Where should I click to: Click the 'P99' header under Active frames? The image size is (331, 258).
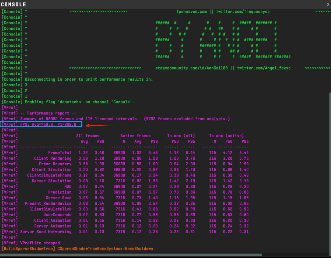click(x=154, y=141)
